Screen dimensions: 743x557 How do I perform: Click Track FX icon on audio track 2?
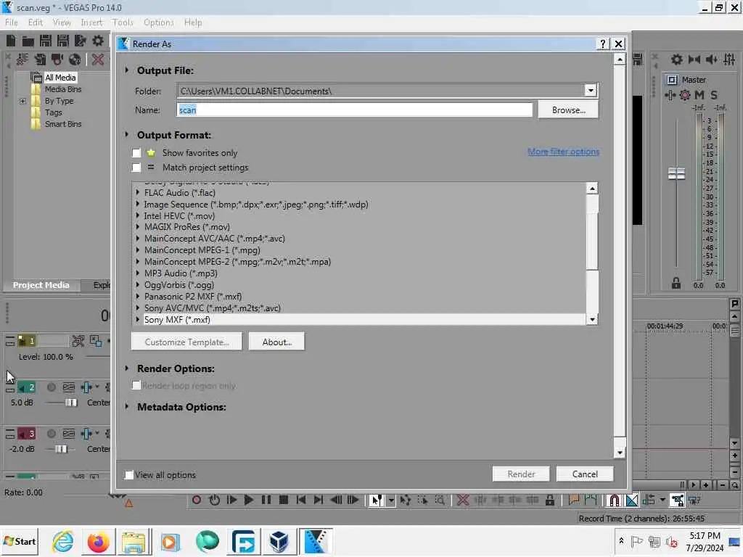[87, 387]
